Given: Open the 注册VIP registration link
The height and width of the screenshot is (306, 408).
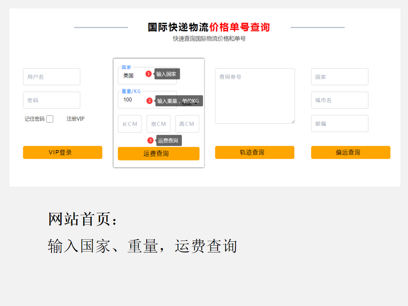Looking at the screenshot, I should [75, 119].
